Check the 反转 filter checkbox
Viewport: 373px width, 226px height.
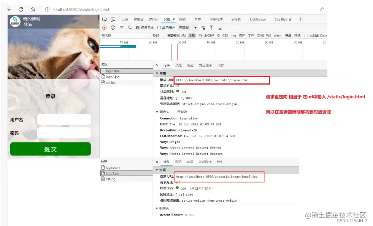coord(150,35)
